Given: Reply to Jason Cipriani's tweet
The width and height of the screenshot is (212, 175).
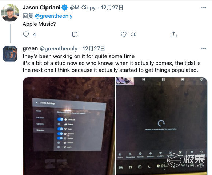Looking at the screenshot, I should pos(26,34).
